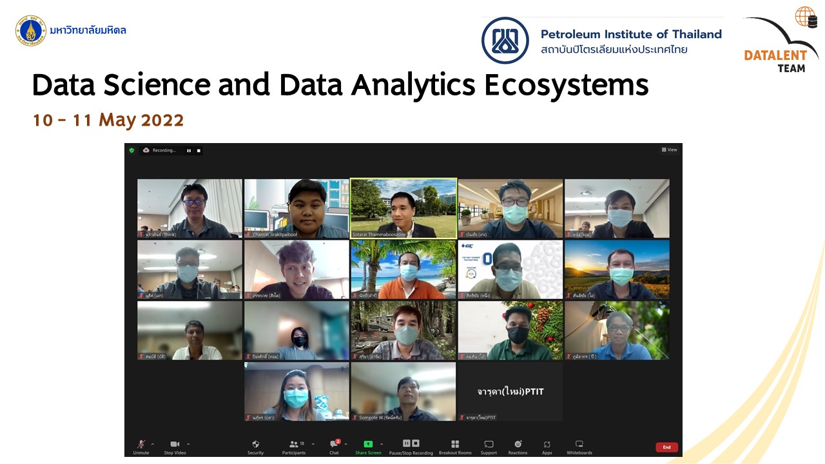This screenshot has width=825, height=464.
Task: Open the Reactions menu
Action: click(518, 445)
